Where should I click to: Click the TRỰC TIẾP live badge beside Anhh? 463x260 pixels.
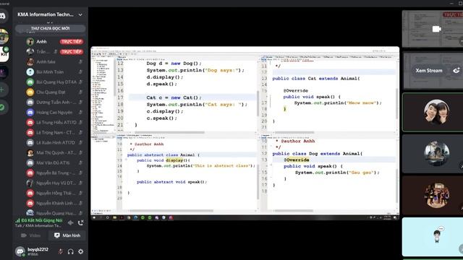point(72,42)
